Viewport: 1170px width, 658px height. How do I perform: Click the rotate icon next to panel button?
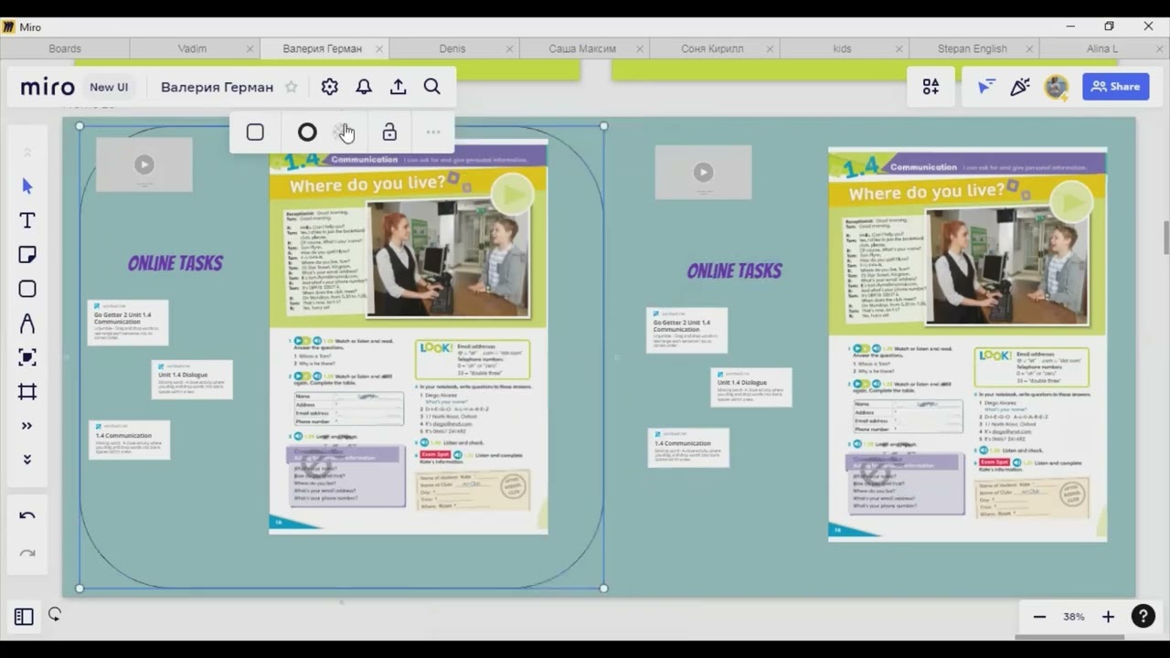tap(55, 615)
